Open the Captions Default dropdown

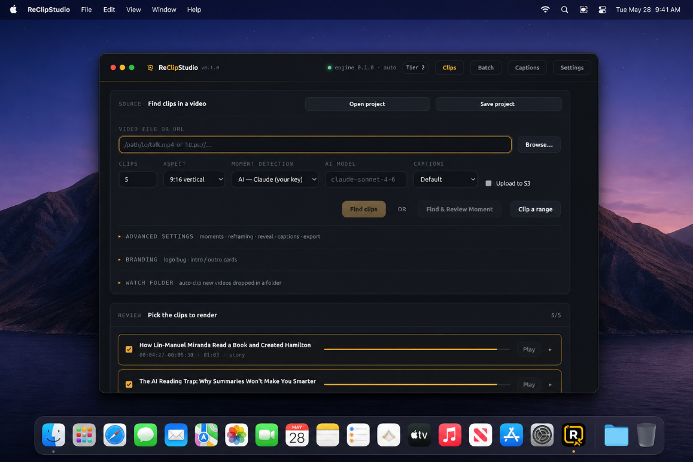[x=445, y=180]
